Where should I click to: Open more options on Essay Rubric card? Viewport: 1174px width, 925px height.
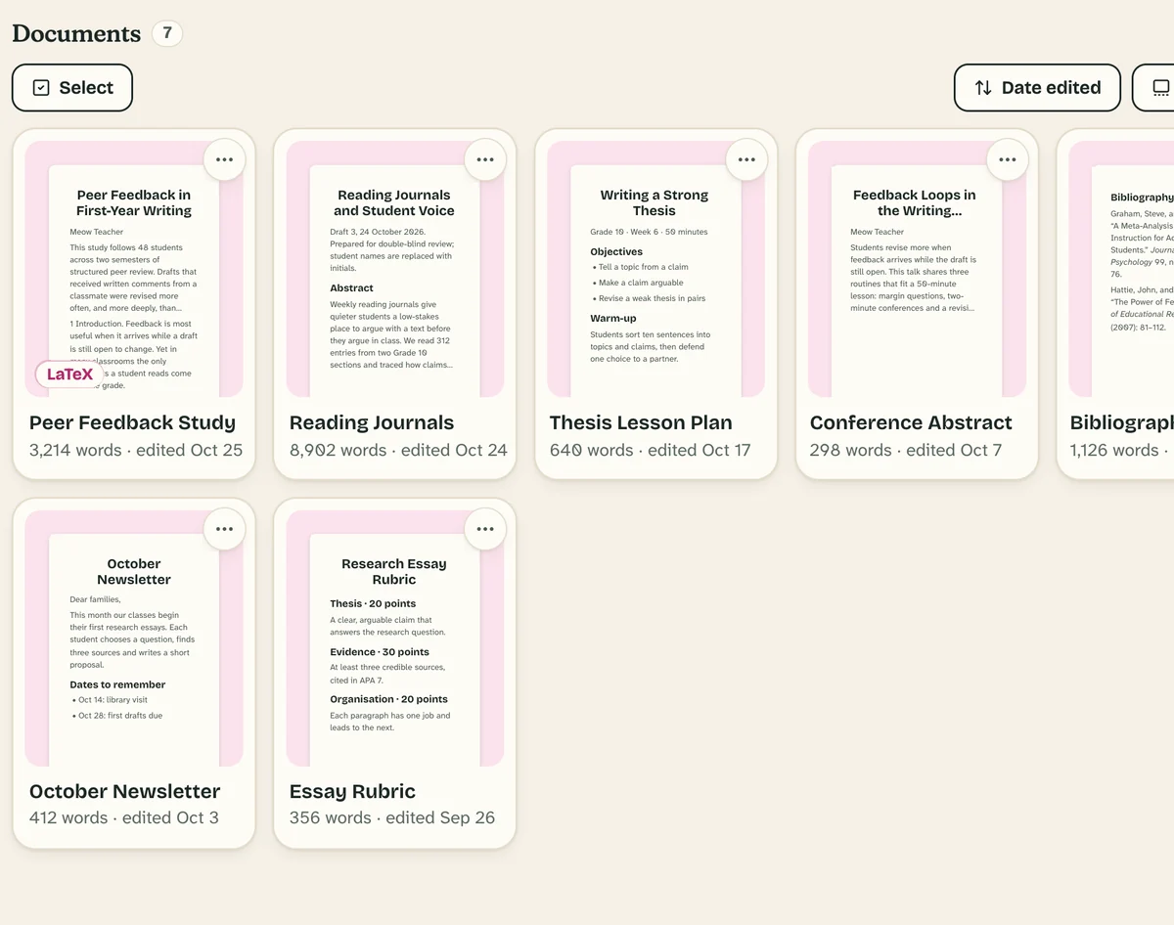[485, 529]
